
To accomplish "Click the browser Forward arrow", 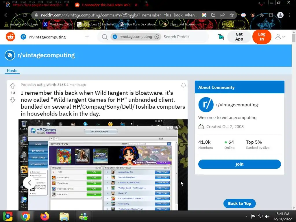I will [x=16, y=15].
